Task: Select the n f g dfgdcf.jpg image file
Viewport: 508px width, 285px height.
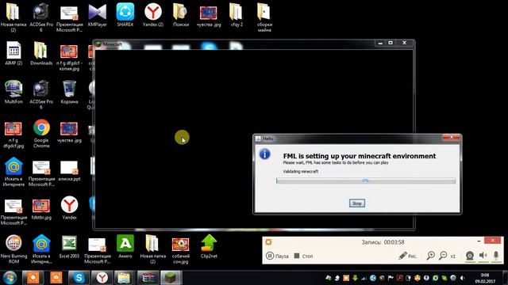Action: (13, 135)
